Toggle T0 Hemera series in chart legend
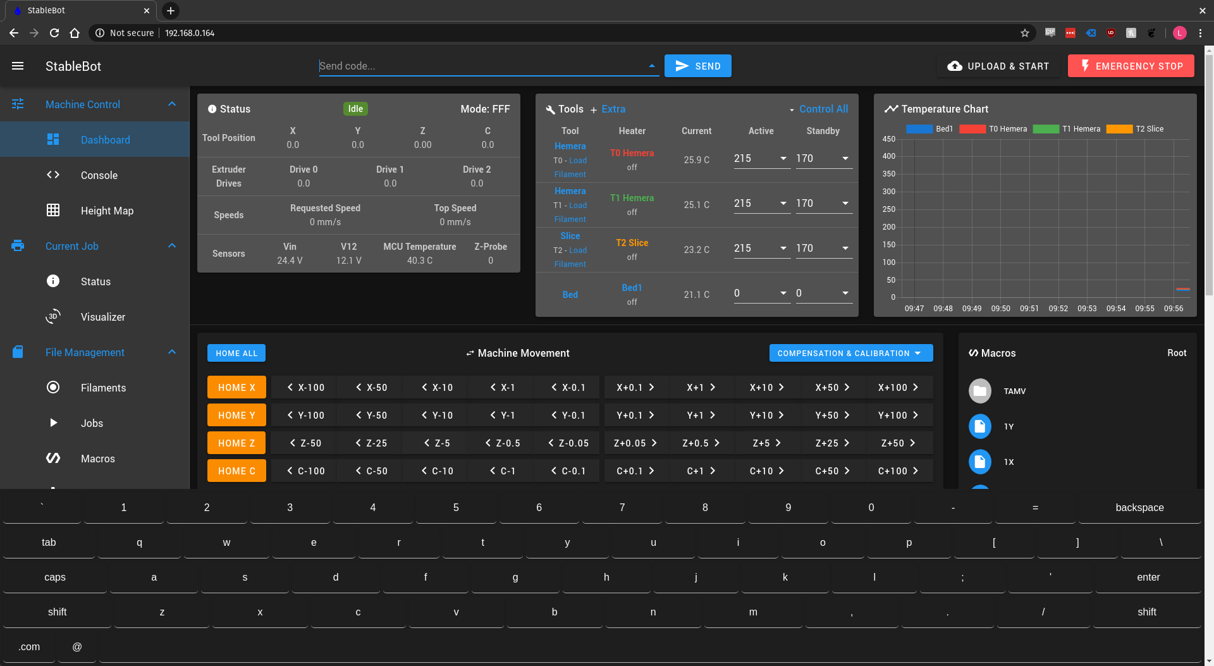This screenshot has width=1214, height=666. (993, 129)
